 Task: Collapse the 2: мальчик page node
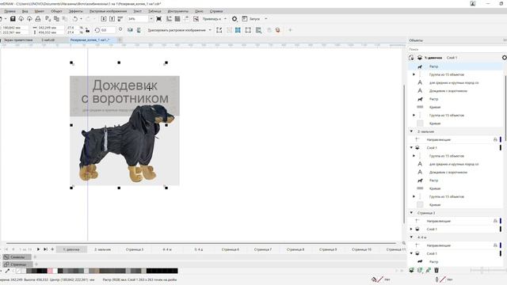point(411,131)
